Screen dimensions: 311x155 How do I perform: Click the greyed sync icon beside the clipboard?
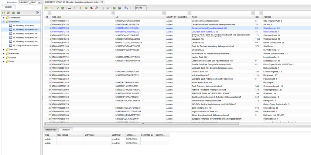pos(108,8)
